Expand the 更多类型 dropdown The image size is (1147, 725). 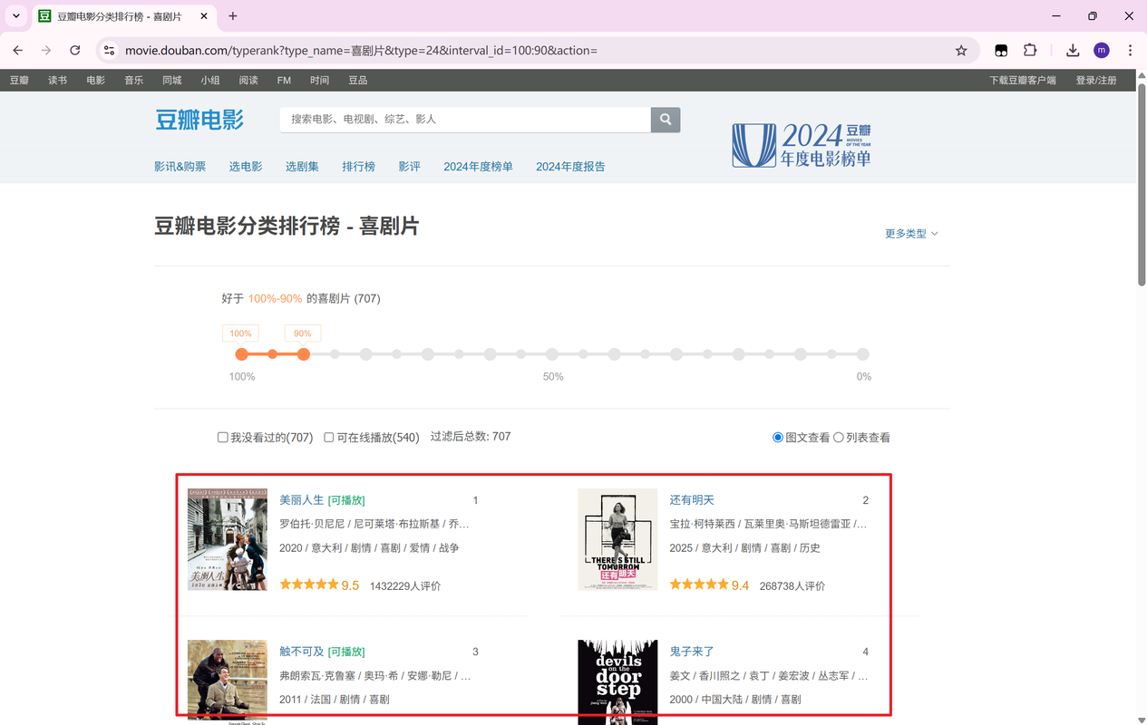[911, 234]
